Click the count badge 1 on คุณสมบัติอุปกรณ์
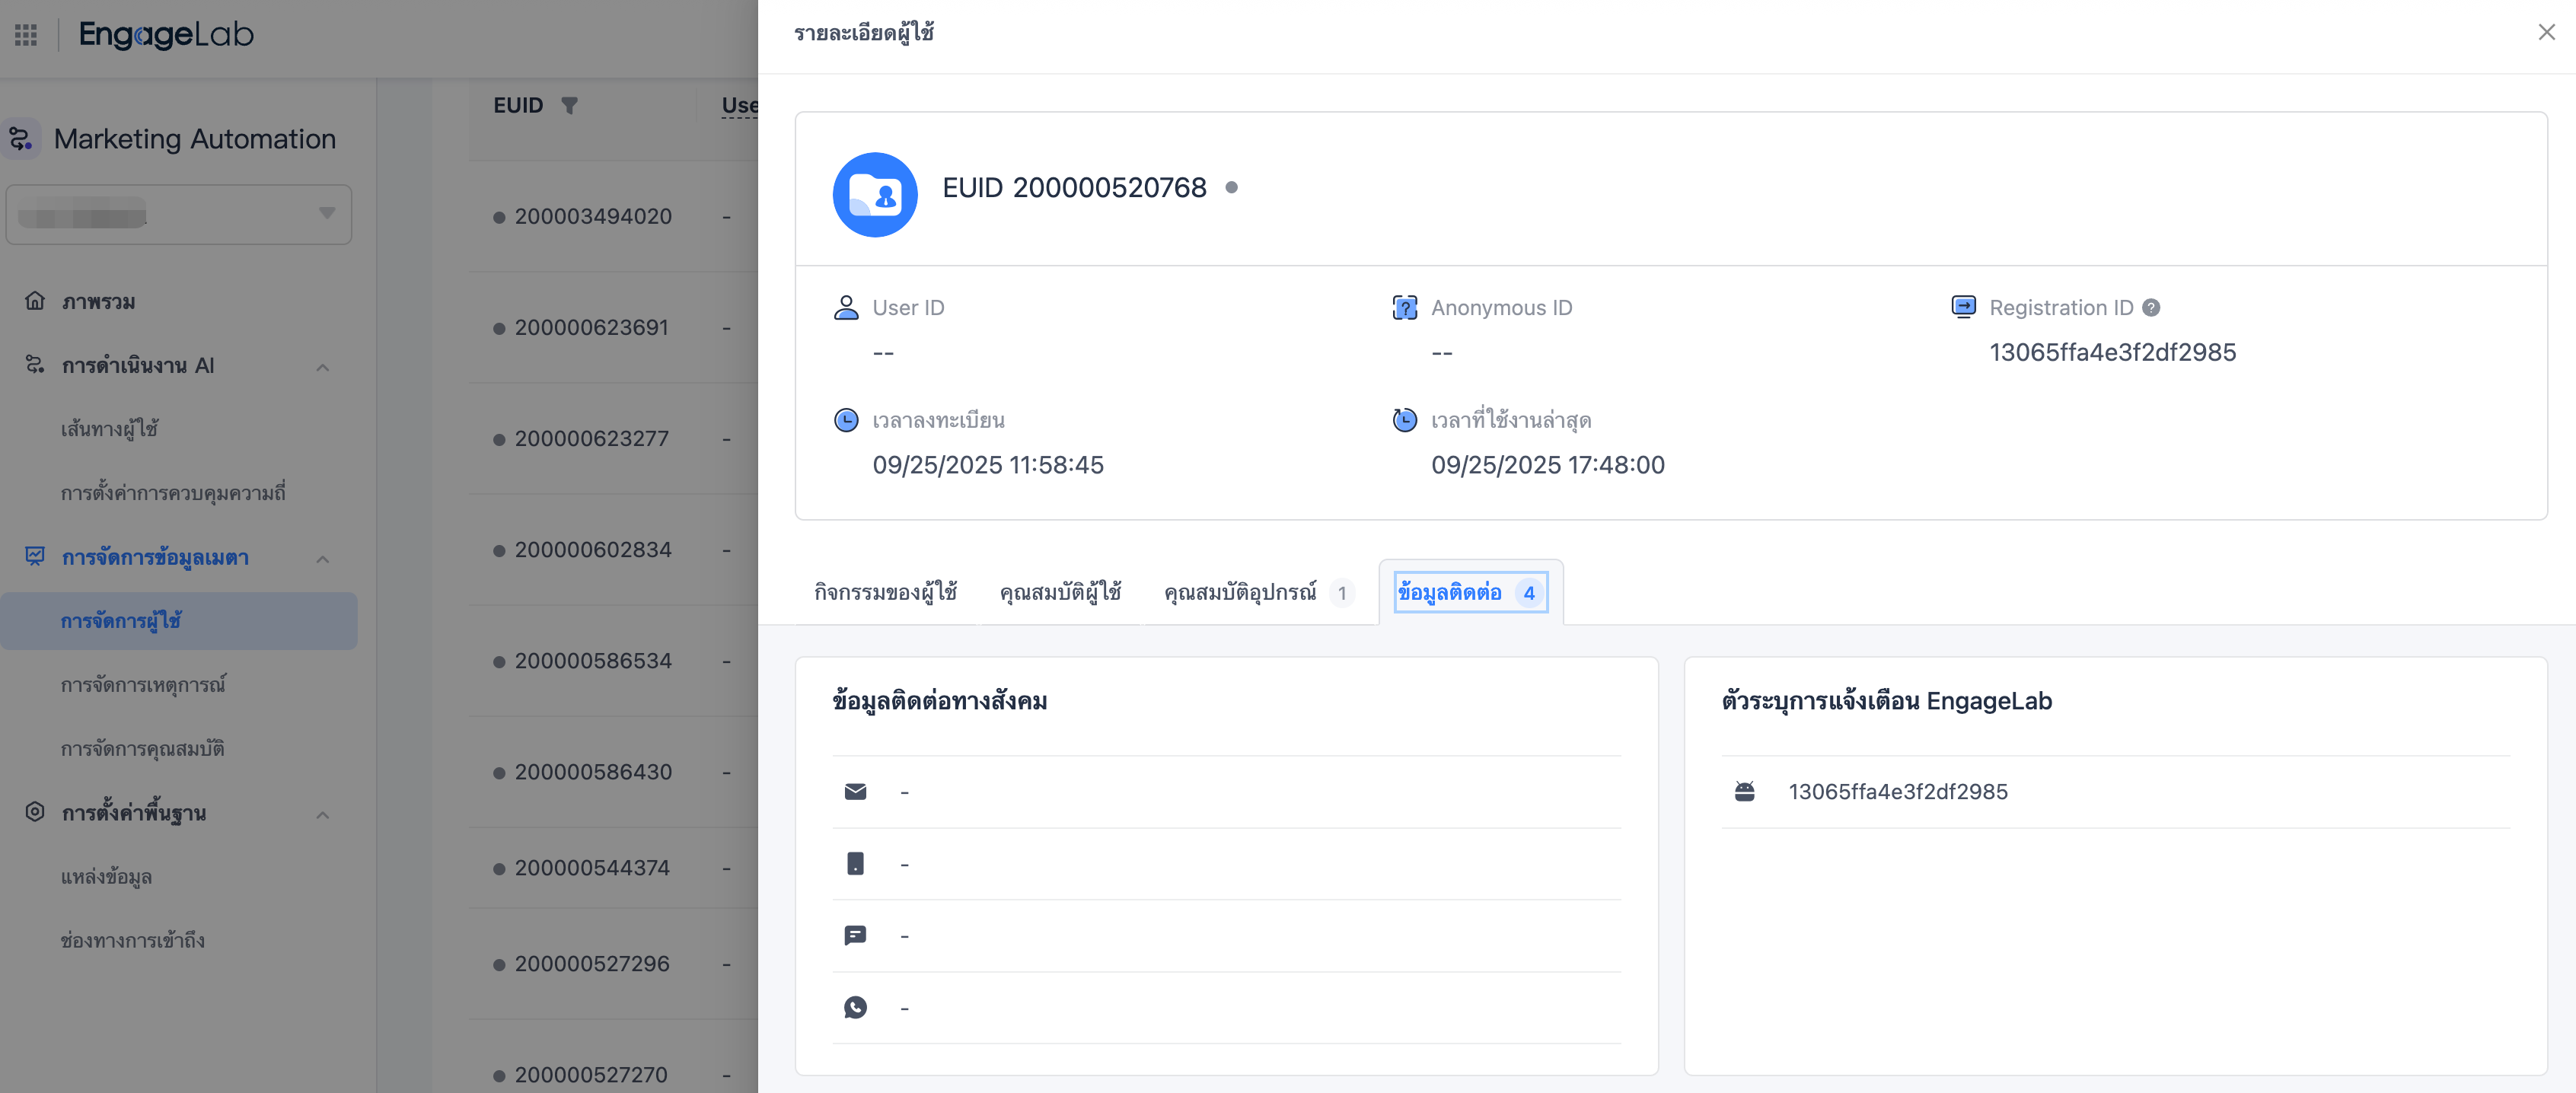This screenshot has height=1093, width=2576. (x=1342, y=593)
